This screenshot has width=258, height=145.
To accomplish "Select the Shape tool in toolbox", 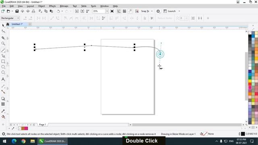I will point(3,31).
